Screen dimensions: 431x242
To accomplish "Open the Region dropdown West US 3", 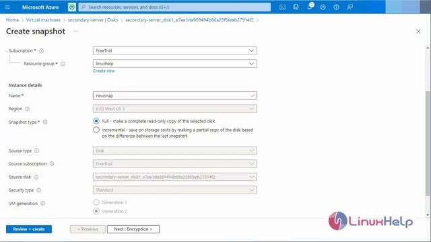I will point(175,109).
